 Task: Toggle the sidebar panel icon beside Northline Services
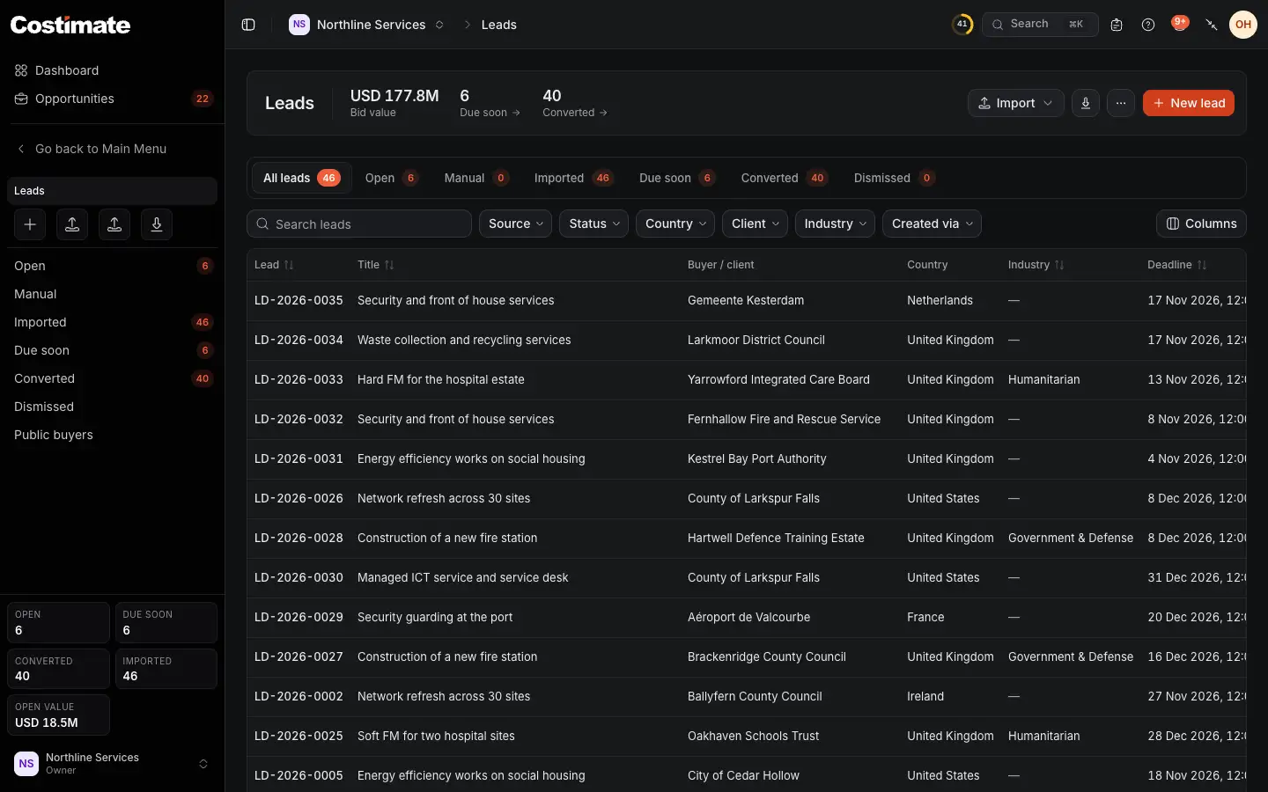[248, 25]
